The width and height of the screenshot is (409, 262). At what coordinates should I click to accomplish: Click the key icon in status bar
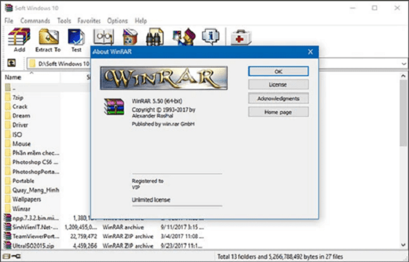tap(17, 256)
